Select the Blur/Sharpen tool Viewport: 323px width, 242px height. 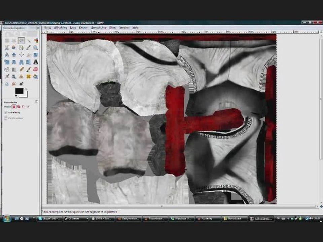tap(7, 84)
